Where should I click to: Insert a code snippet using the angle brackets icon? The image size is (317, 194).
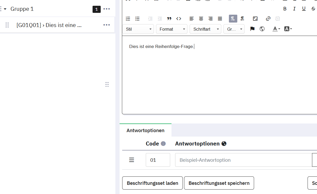[x=179, y=19]
